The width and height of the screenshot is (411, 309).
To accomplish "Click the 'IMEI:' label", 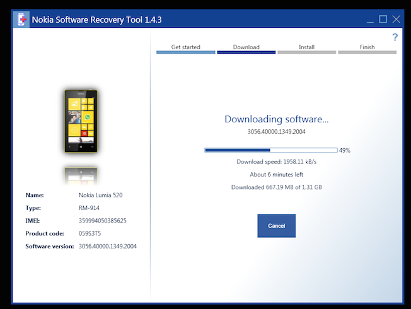I will 33,221.
